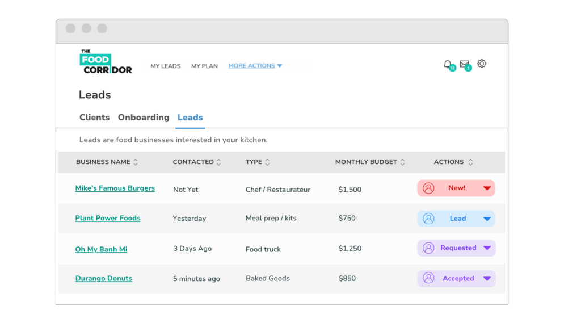
Task: Click the 5 minutes ago cell
Action: [x=196, y=278]
